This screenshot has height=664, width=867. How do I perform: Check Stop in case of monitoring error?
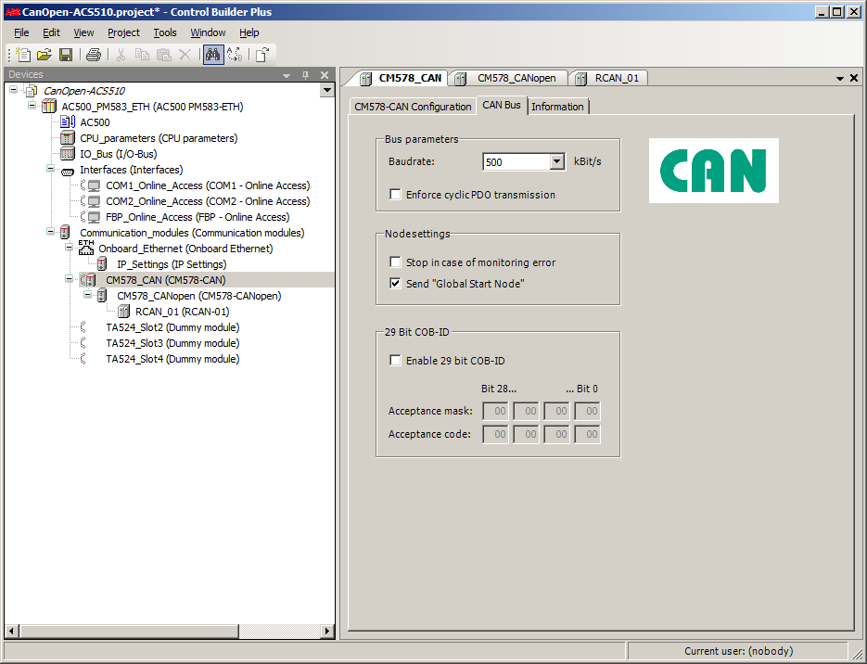396,262
